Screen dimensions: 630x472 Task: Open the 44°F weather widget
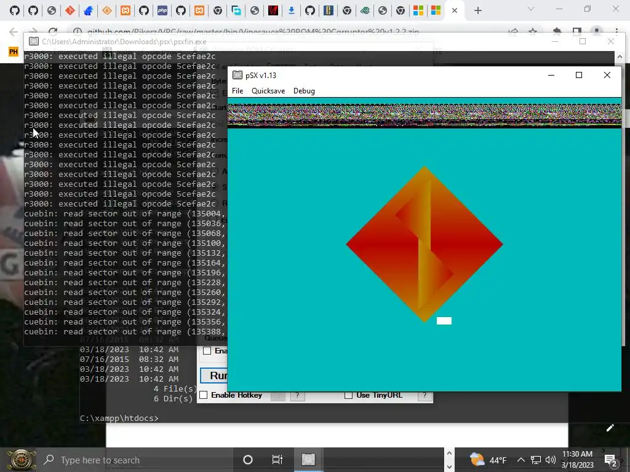(x=488, y=460)
